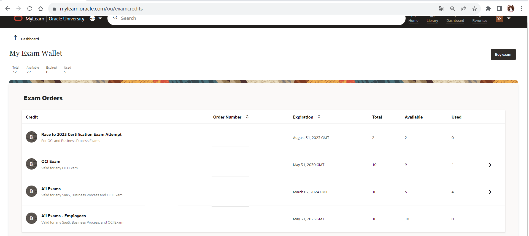This screenshot has width=529, height=236.
Task: Open the Dashboard navigation item
Action: pos(455,20)
